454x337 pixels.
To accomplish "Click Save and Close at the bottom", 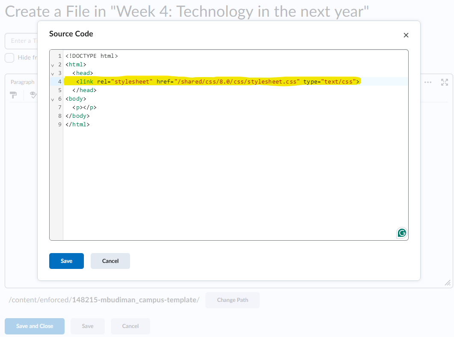I will click(34, 326).
